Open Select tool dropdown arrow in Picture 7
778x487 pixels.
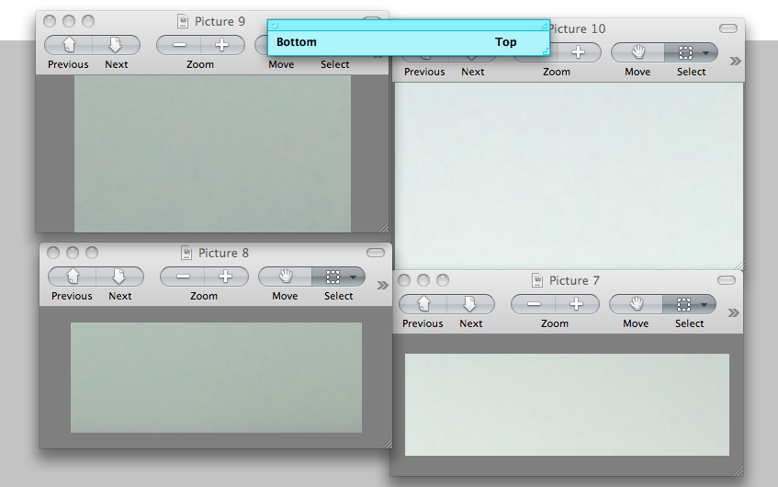pyautogui.click(x=705, y=304)
